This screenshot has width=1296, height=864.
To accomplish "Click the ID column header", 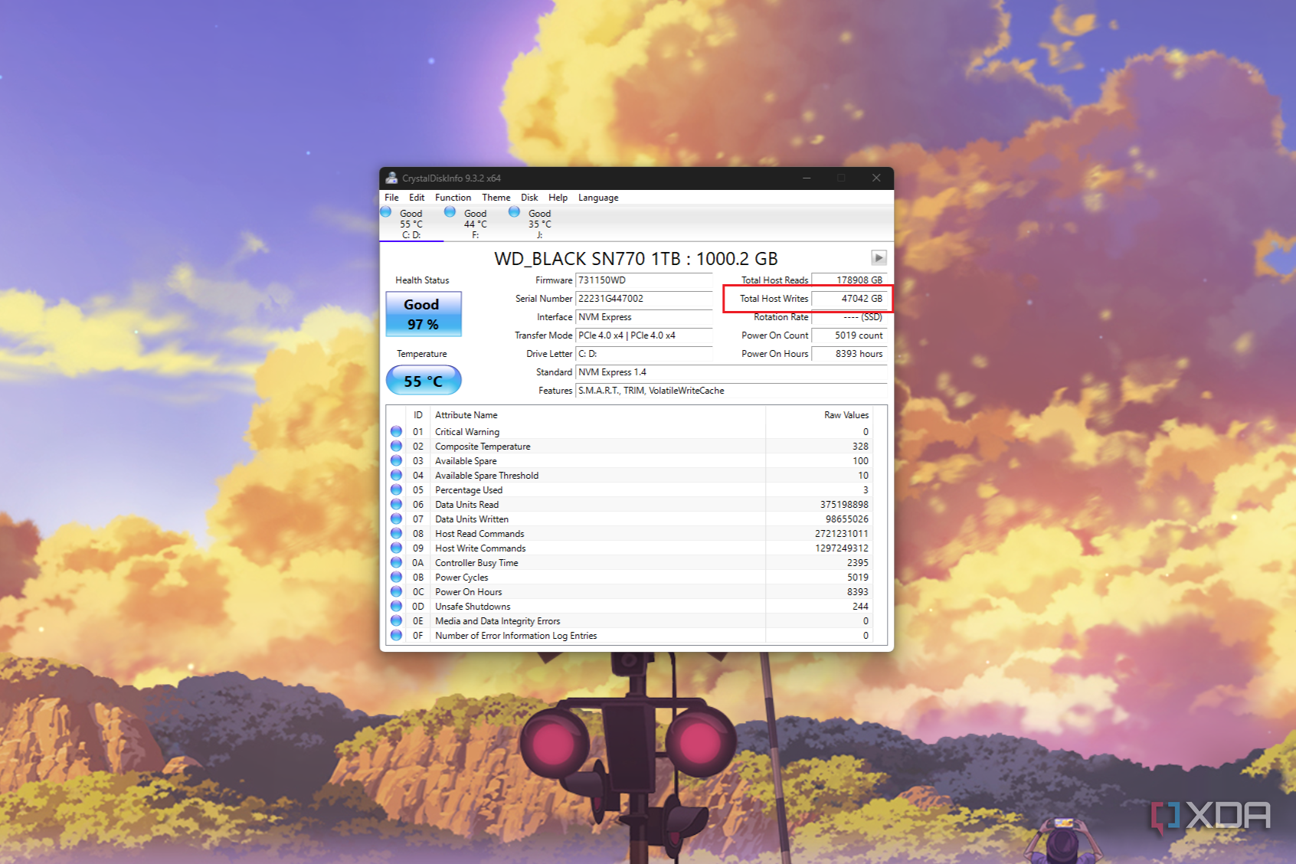I will 418,415.
